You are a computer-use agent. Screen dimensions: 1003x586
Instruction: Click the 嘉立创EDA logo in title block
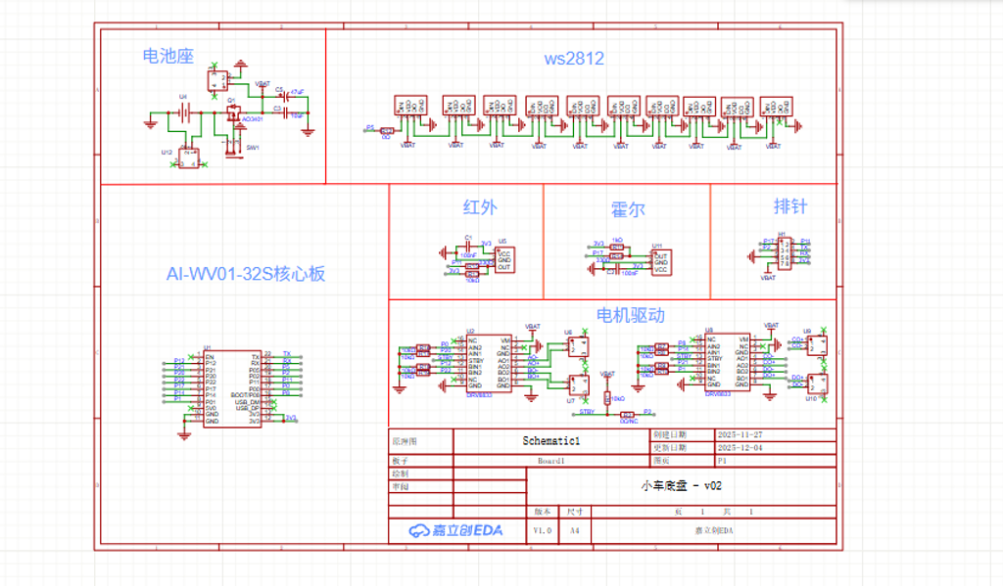[x=456, y=530]
